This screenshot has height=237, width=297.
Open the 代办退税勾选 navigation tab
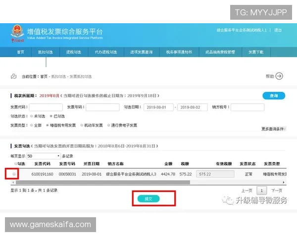(106, 52)
